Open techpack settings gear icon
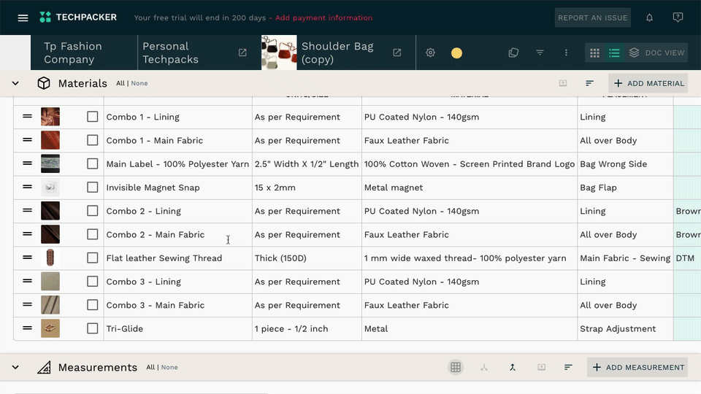 pyautogui.click(x=430, y=53)
